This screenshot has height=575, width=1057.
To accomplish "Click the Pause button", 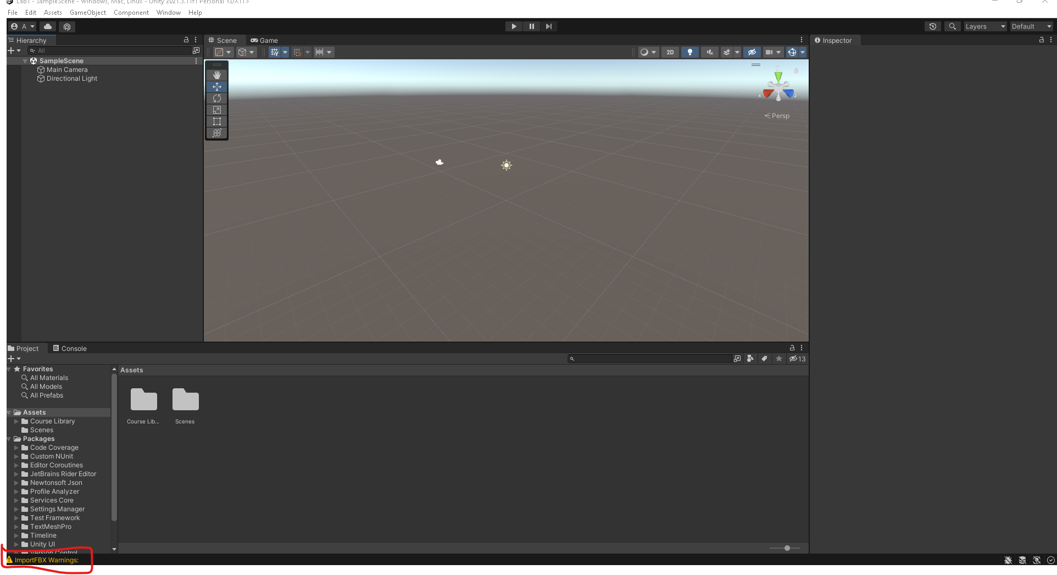I will [531, 26].
